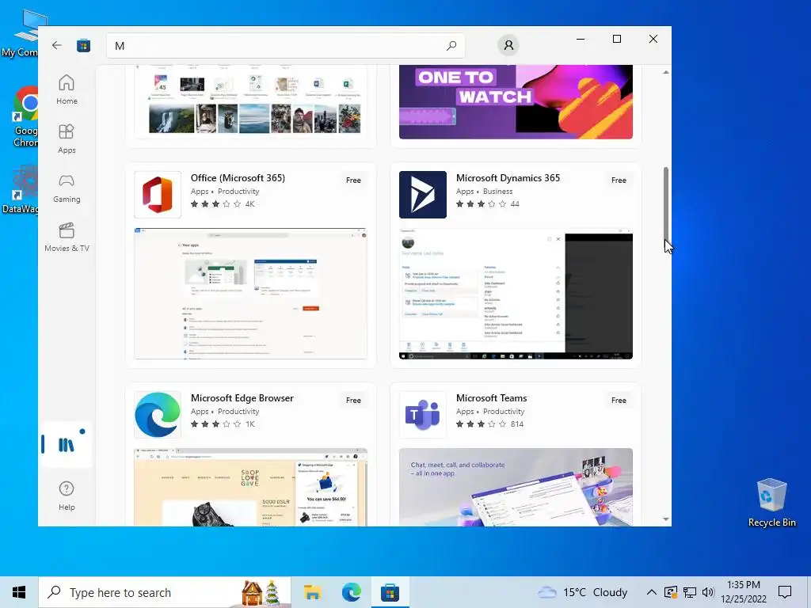The image size is (811, 608).
Task: Click the Office 365 screenshot preview
Action: pyautogui.click(x=250, y=293)
